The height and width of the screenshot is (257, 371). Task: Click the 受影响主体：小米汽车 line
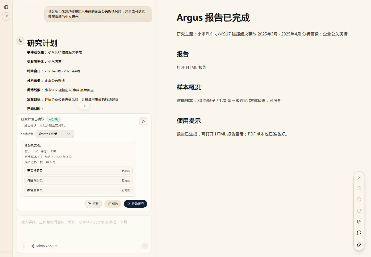[x=44, y=62]
